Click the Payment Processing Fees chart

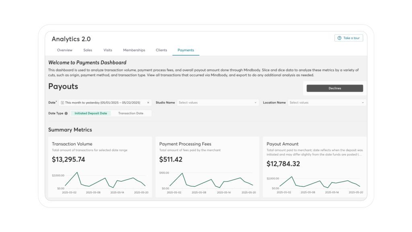point(211,181)
